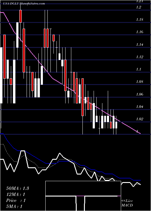Click the 1.1 price axis label
The height and width of the screenshot is (211, 151).
coord(139,69)
